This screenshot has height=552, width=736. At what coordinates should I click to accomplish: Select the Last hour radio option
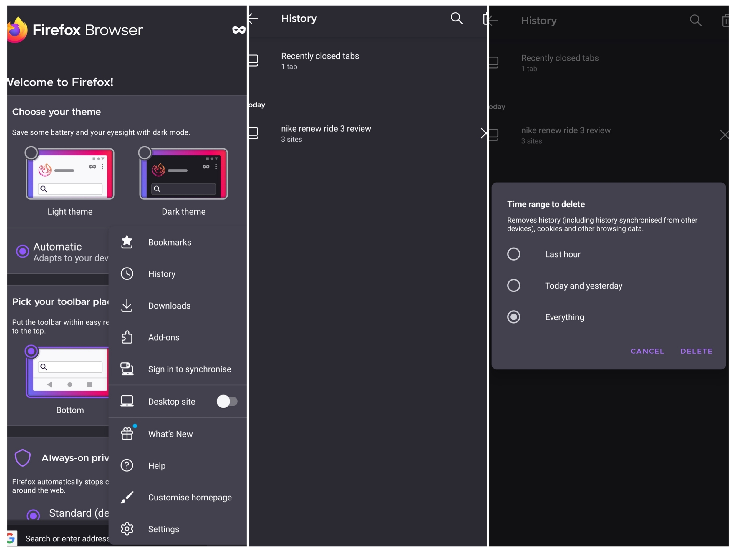(x=513, y=254)
